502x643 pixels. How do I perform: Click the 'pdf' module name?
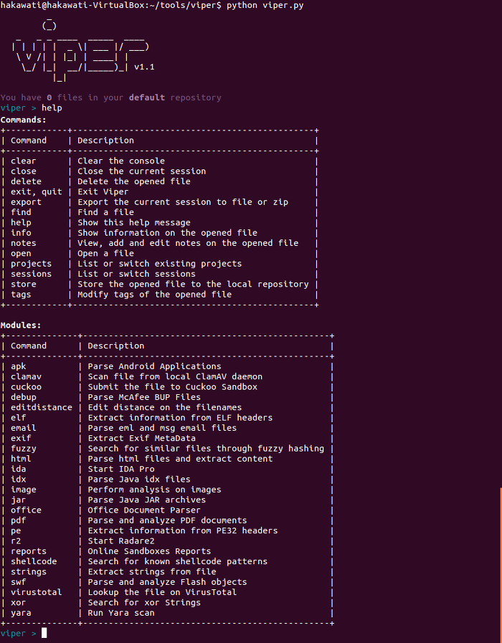[19, 520]
